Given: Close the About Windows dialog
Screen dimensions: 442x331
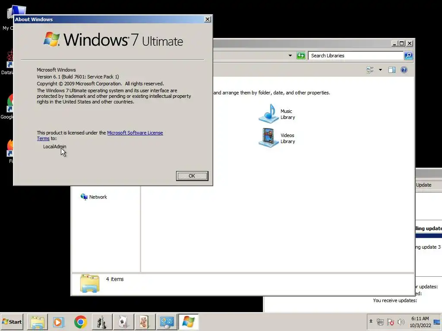Looking at the screenshot, I should click(208, 19).
